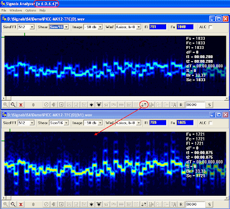Click the circled down/up arrows icon in upper toolbar

click(x=144, y=105)
